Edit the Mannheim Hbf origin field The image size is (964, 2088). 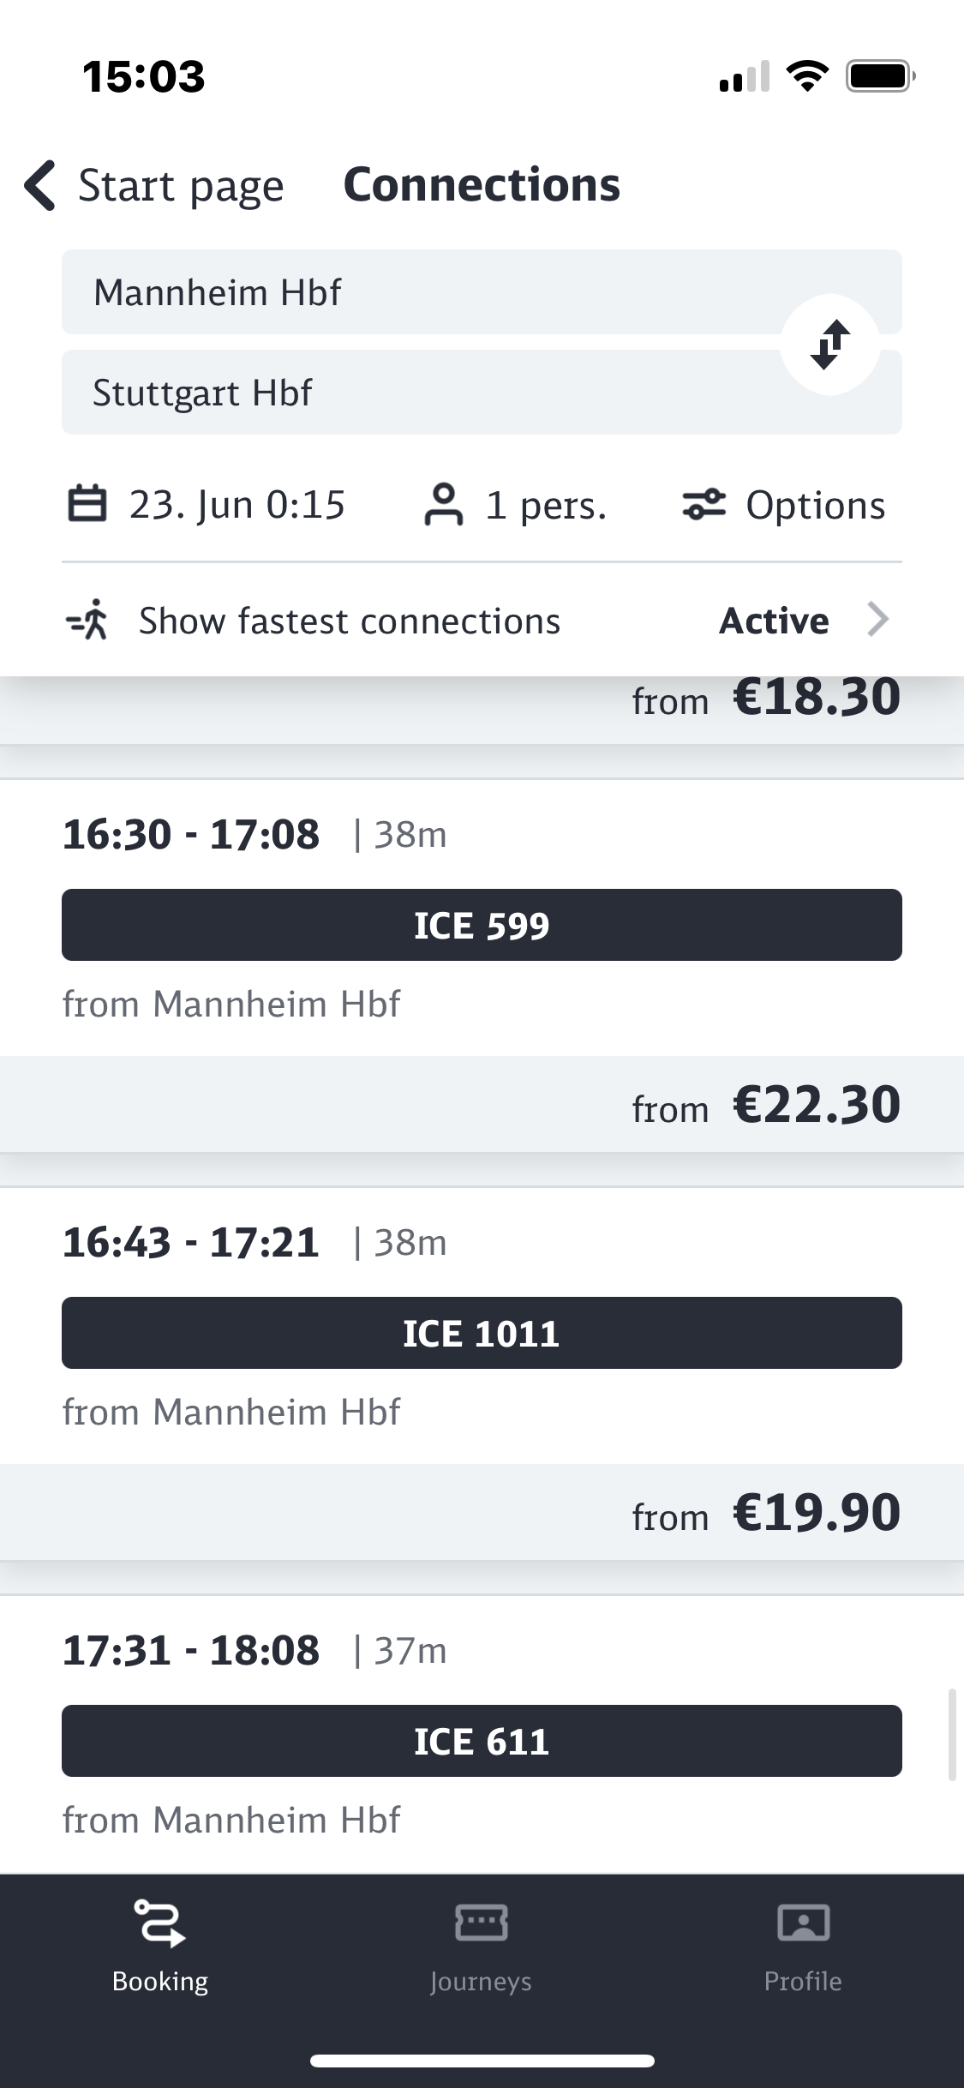coord(411,292)
